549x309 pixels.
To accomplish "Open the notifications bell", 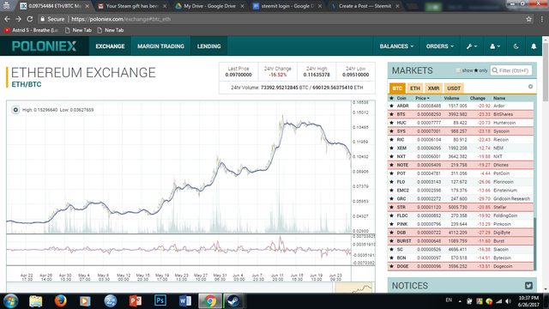I will coord(534,46).
